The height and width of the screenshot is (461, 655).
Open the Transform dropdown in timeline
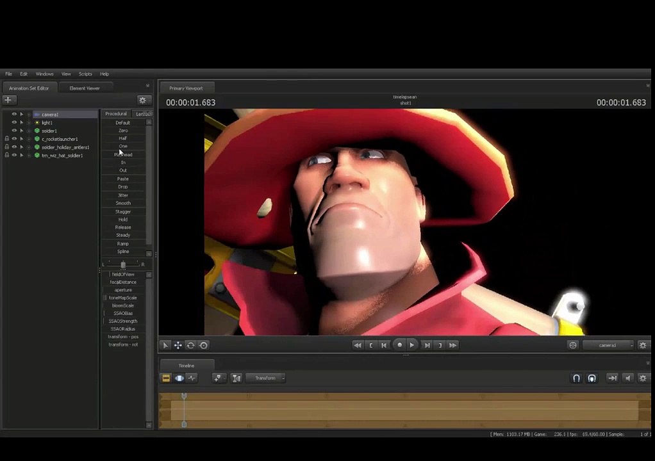click(266, 378)
